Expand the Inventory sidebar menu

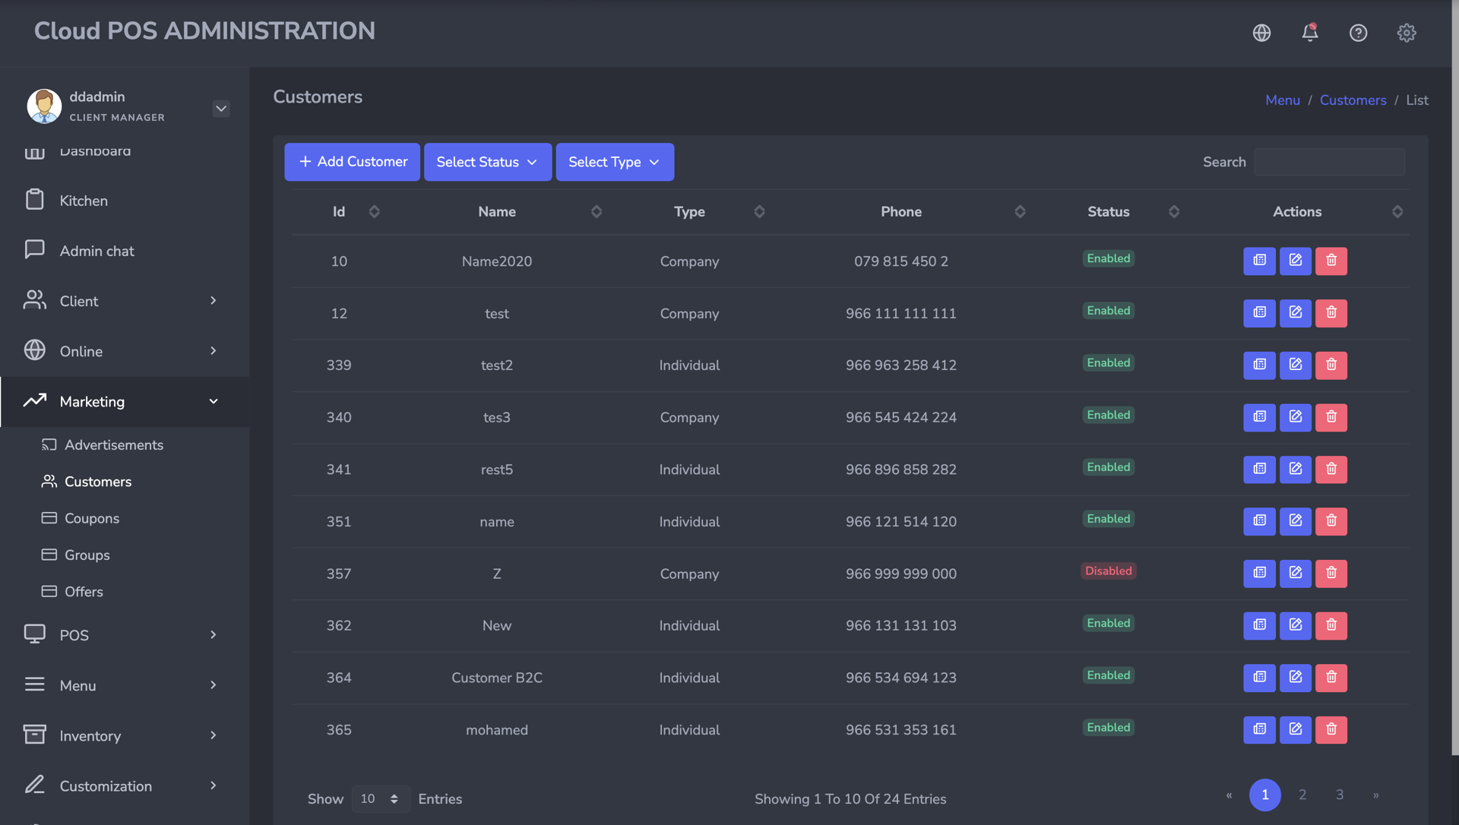click(x=125, y=735)
